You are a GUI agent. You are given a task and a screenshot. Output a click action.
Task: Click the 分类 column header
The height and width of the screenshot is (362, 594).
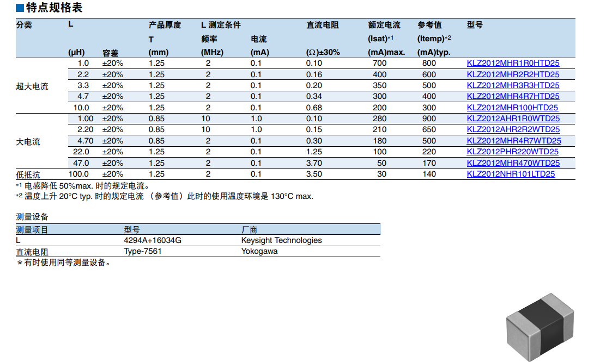(24, 25)
